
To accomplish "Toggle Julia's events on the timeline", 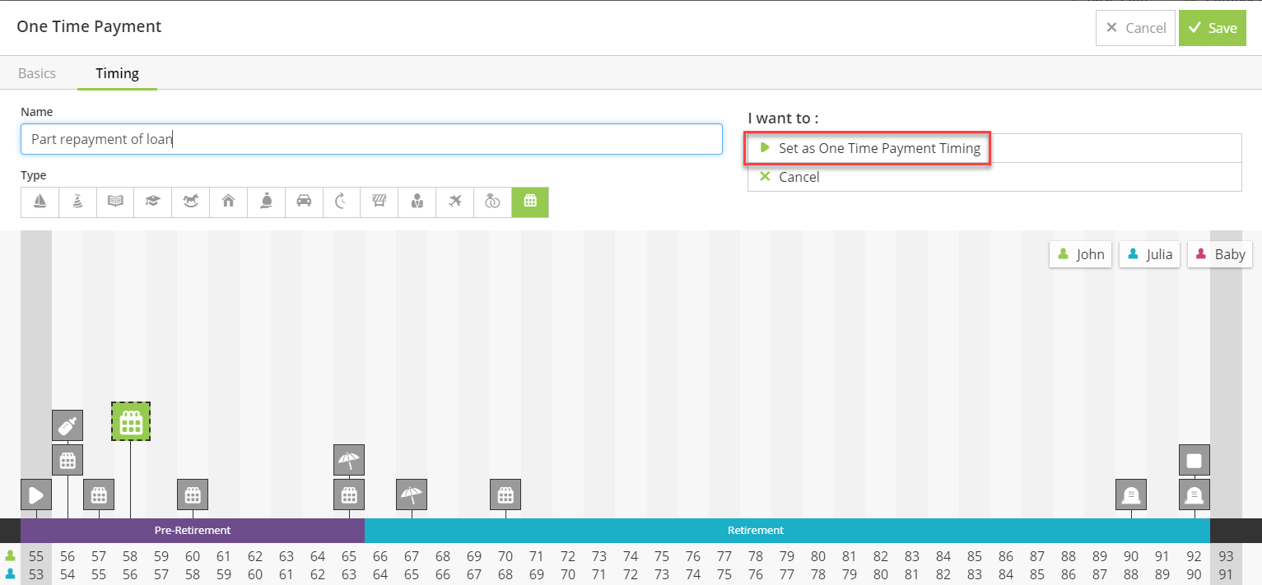I will (x=1150, y=254).
